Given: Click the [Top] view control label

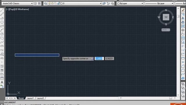Looking at the screenshot, I should click(12, 9).
